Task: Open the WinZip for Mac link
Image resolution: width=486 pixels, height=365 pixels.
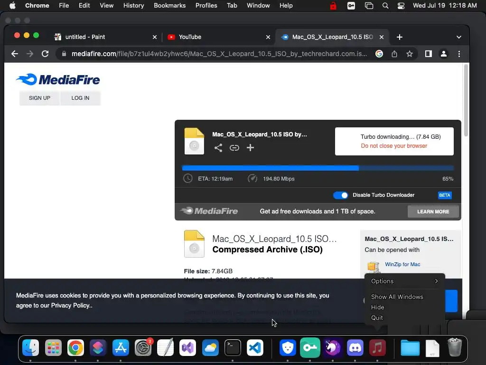Action: (402, 264)
